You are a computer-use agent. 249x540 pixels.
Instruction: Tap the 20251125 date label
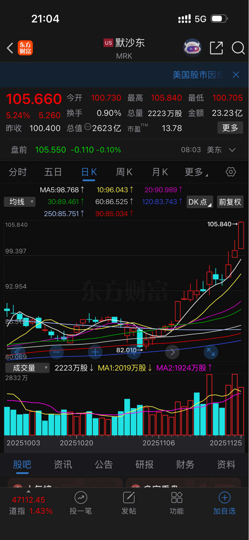coord(226,443)
